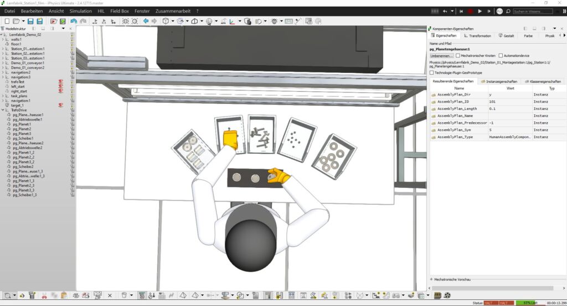
Task: Click the New document icon
Action: point(7,21)
